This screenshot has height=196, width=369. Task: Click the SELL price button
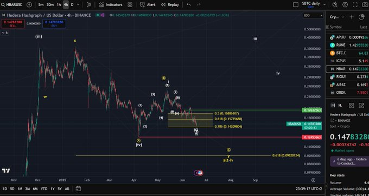click(12, 24)
